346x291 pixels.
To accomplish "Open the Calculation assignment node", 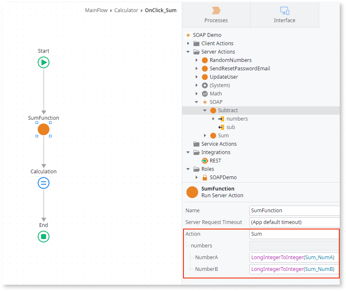I will [44, 183].
